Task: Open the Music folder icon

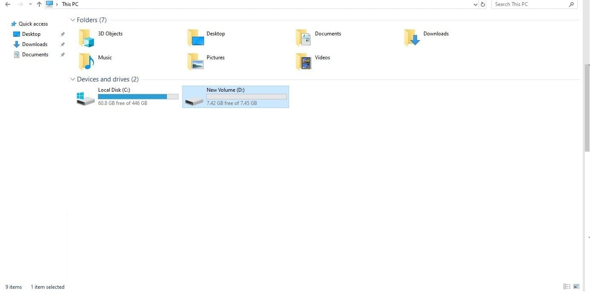Action: [86, 62]
